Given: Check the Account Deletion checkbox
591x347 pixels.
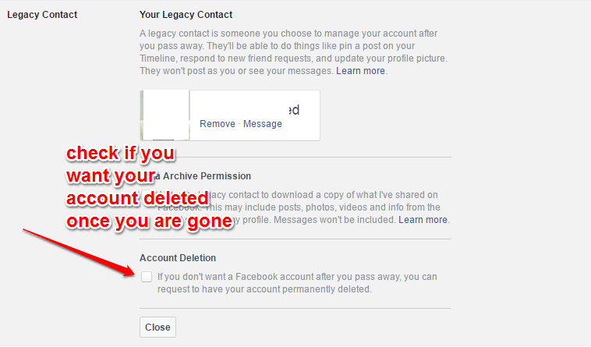Looking at the screenshot, I should [147, 277].
